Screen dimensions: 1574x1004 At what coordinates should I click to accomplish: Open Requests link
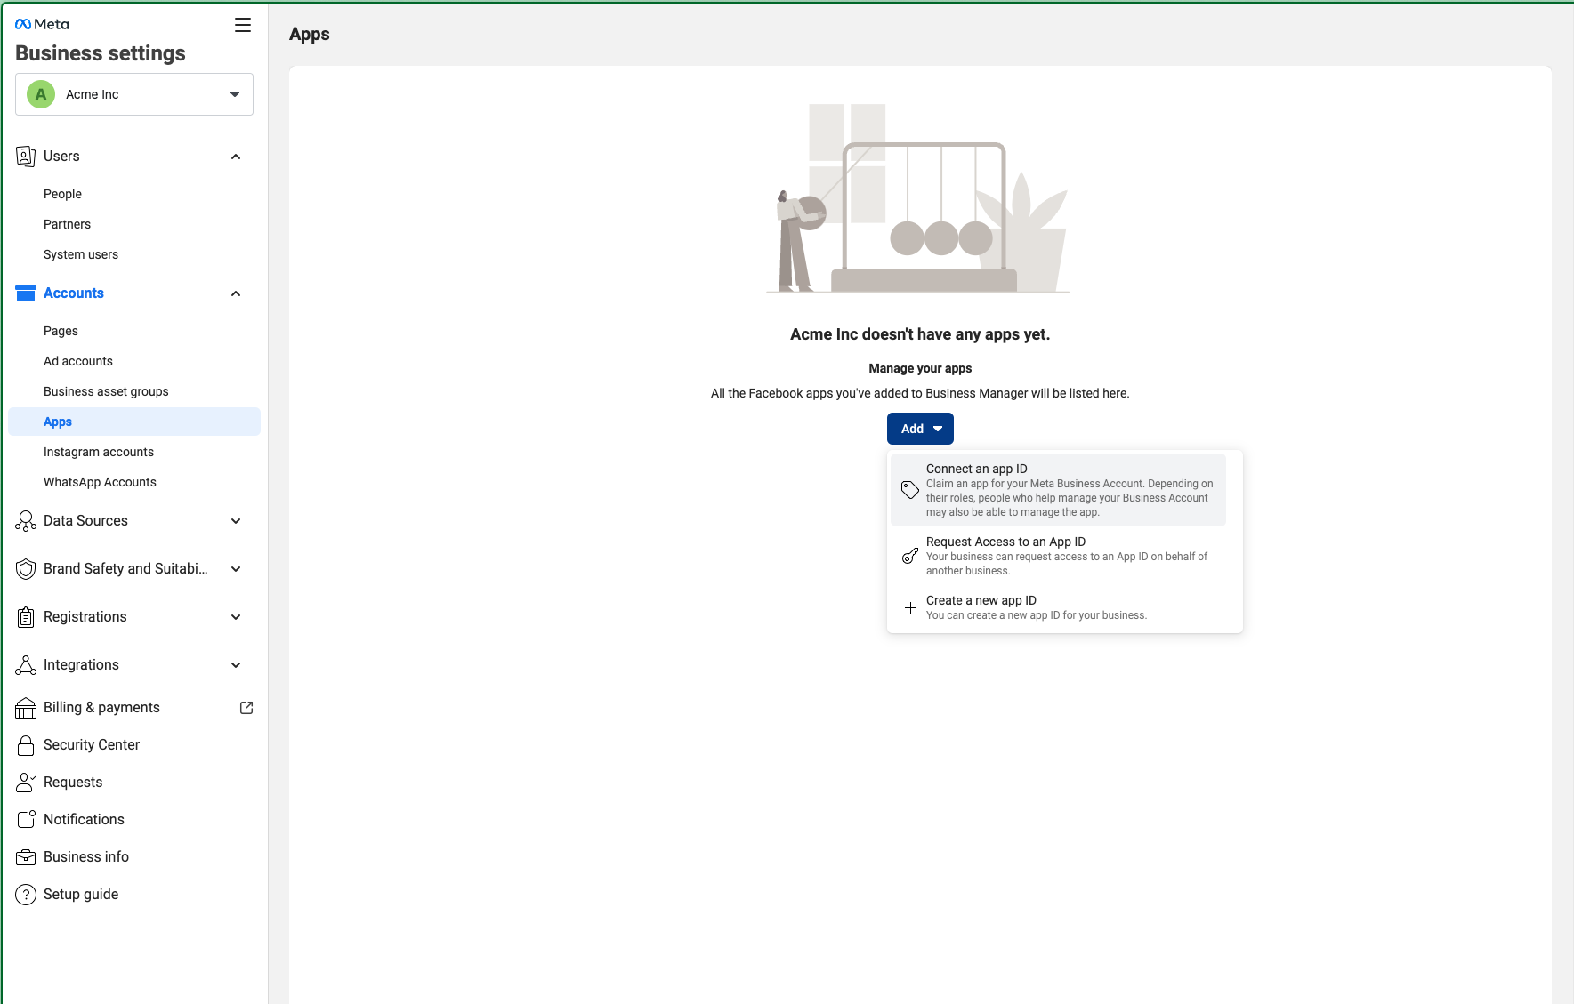[x=73, y=783]
